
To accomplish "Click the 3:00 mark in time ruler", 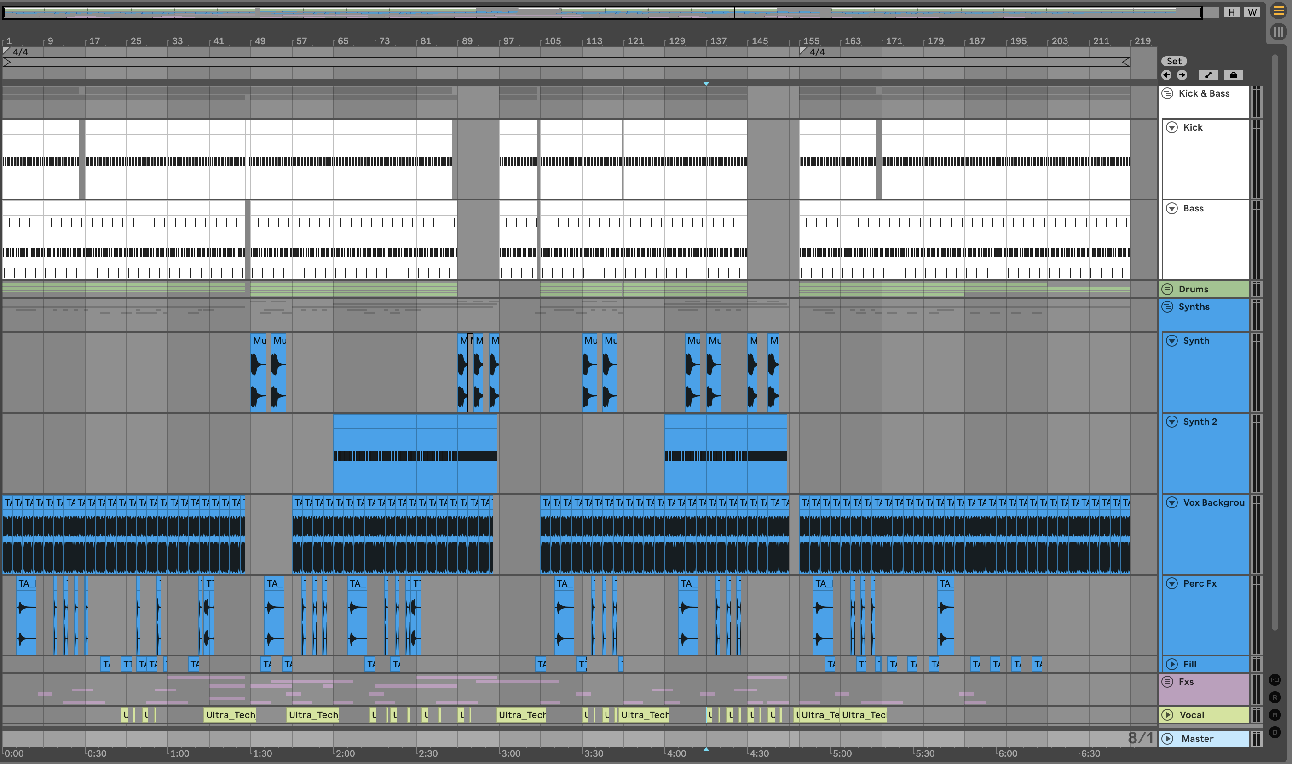I will tap(511, 754).
